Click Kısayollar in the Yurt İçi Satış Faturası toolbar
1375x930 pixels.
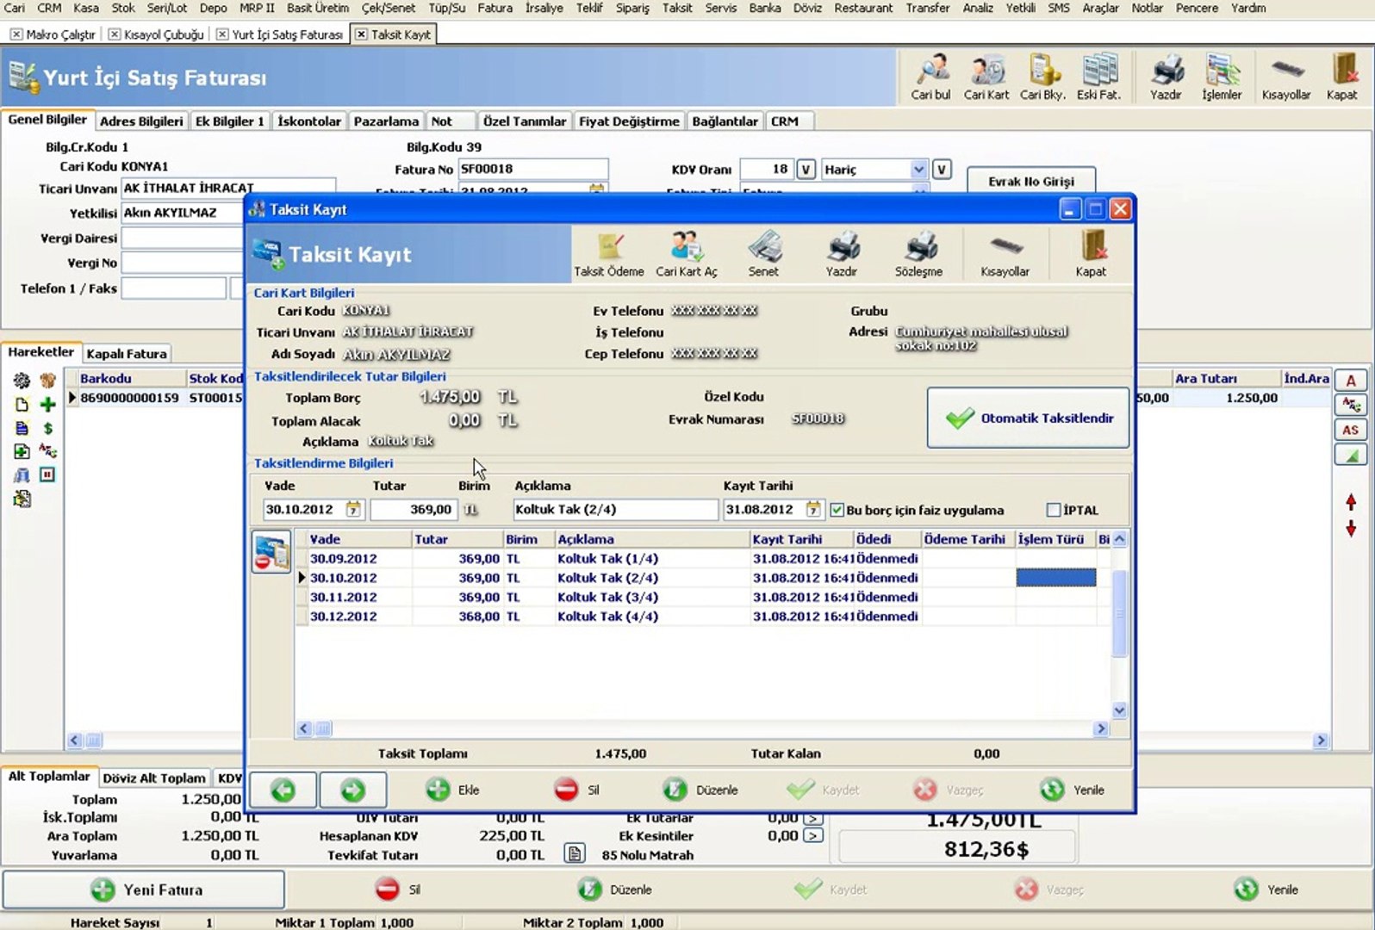pos(1286,77)
